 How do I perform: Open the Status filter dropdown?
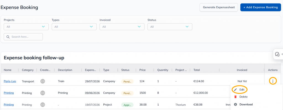(170, 27)
